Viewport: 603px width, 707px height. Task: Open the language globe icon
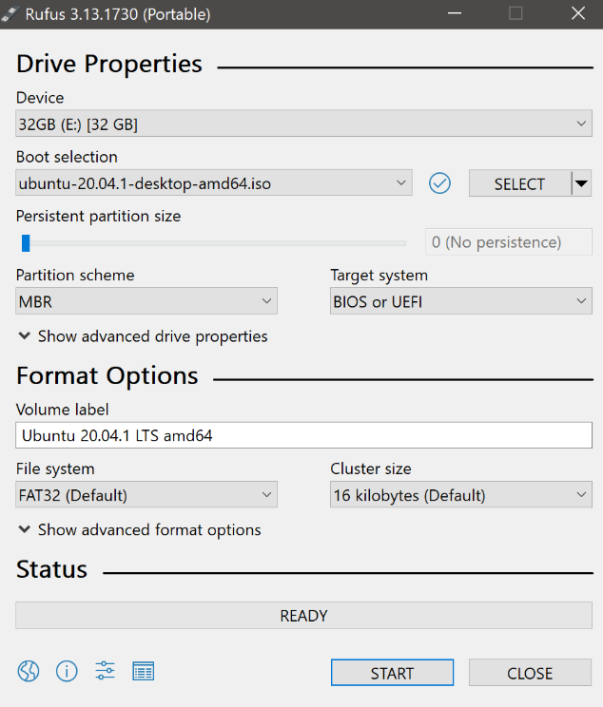coord(29,672)
